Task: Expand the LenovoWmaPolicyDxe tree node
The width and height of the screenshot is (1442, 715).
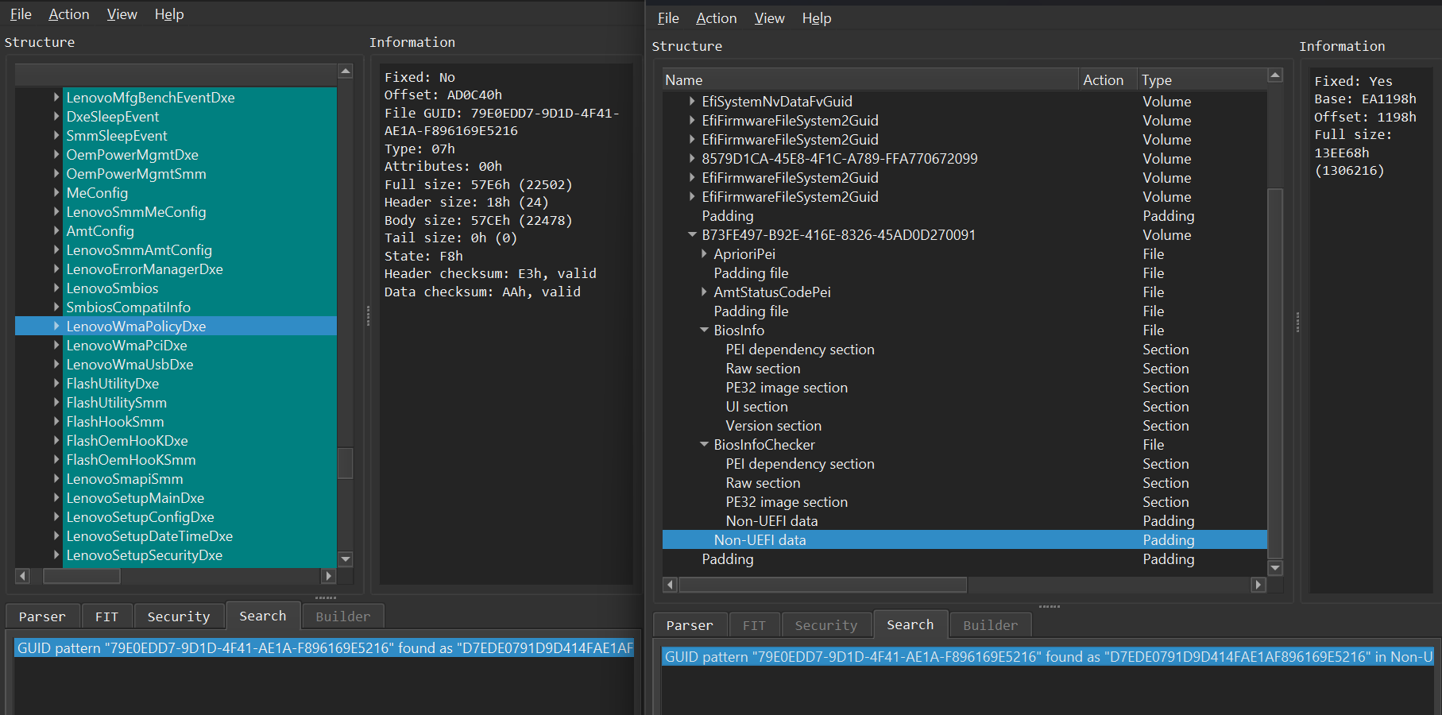Action: click(56, 326)
